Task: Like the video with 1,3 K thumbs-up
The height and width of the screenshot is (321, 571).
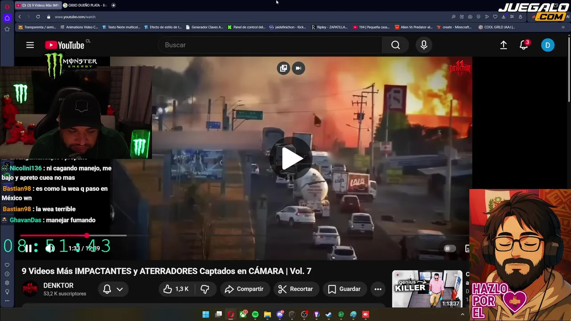Action: point(176,289)
